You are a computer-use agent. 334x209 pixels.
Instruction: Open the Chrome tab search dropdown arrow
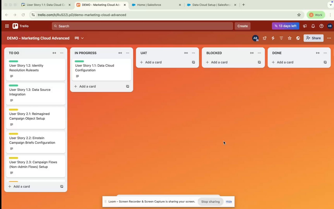pos(330,5)
